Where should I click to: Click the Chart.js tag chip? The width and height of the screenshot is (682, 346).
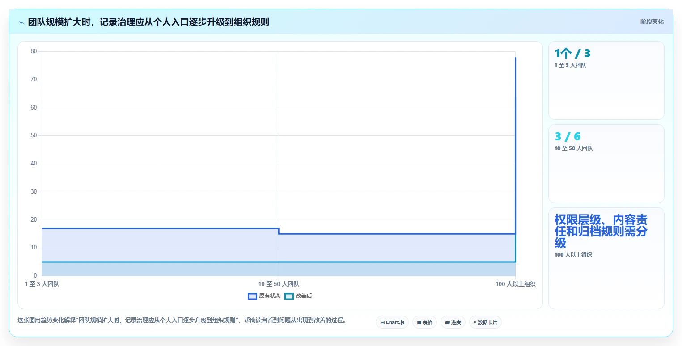(x=392, y=322)
